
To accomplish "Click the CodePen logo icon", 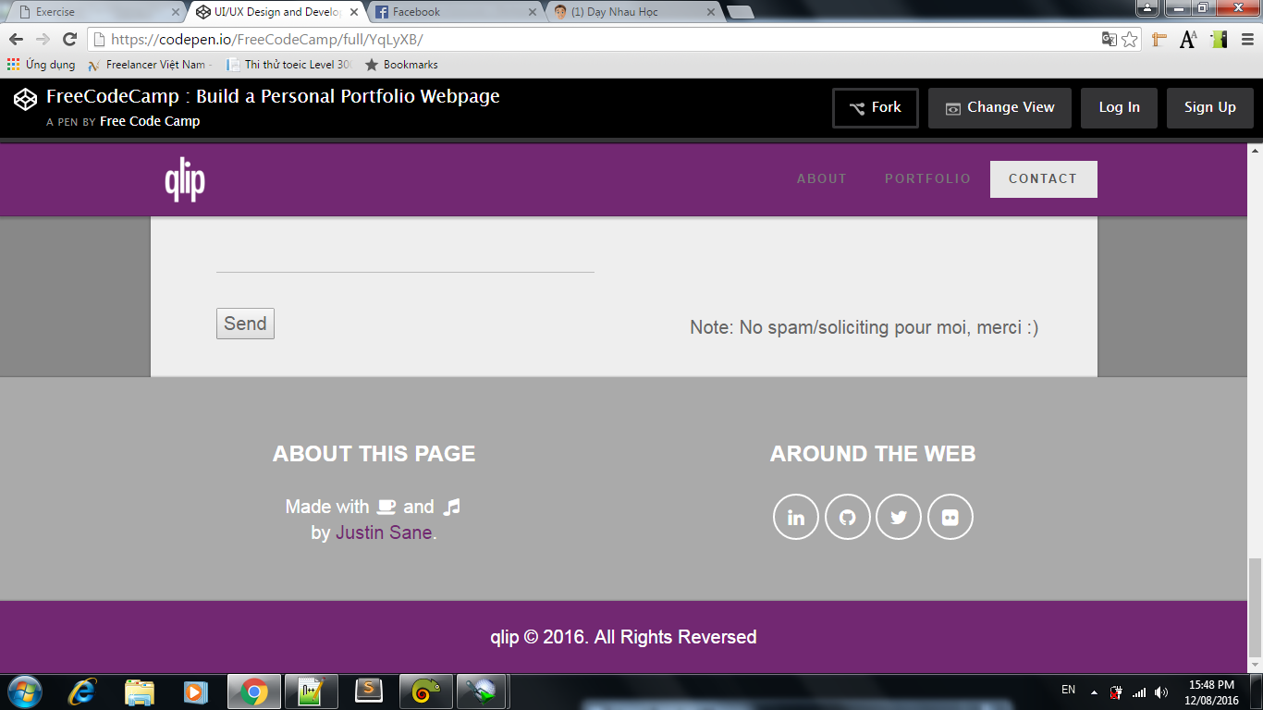I will (x=25, y=99).
